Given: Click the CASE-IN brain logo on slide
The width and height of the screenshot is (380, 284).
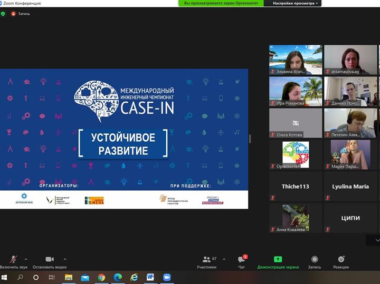Looking at the screenshot, I should (96, 101).
